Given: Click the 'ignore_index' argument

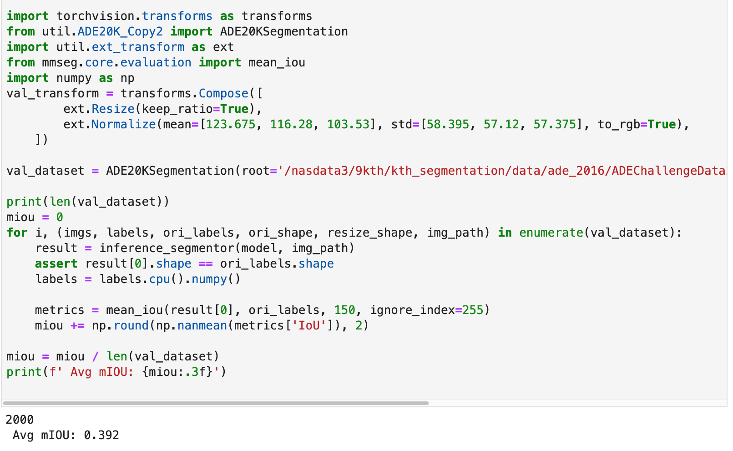Looking at the screenshot, I should 412,310.
